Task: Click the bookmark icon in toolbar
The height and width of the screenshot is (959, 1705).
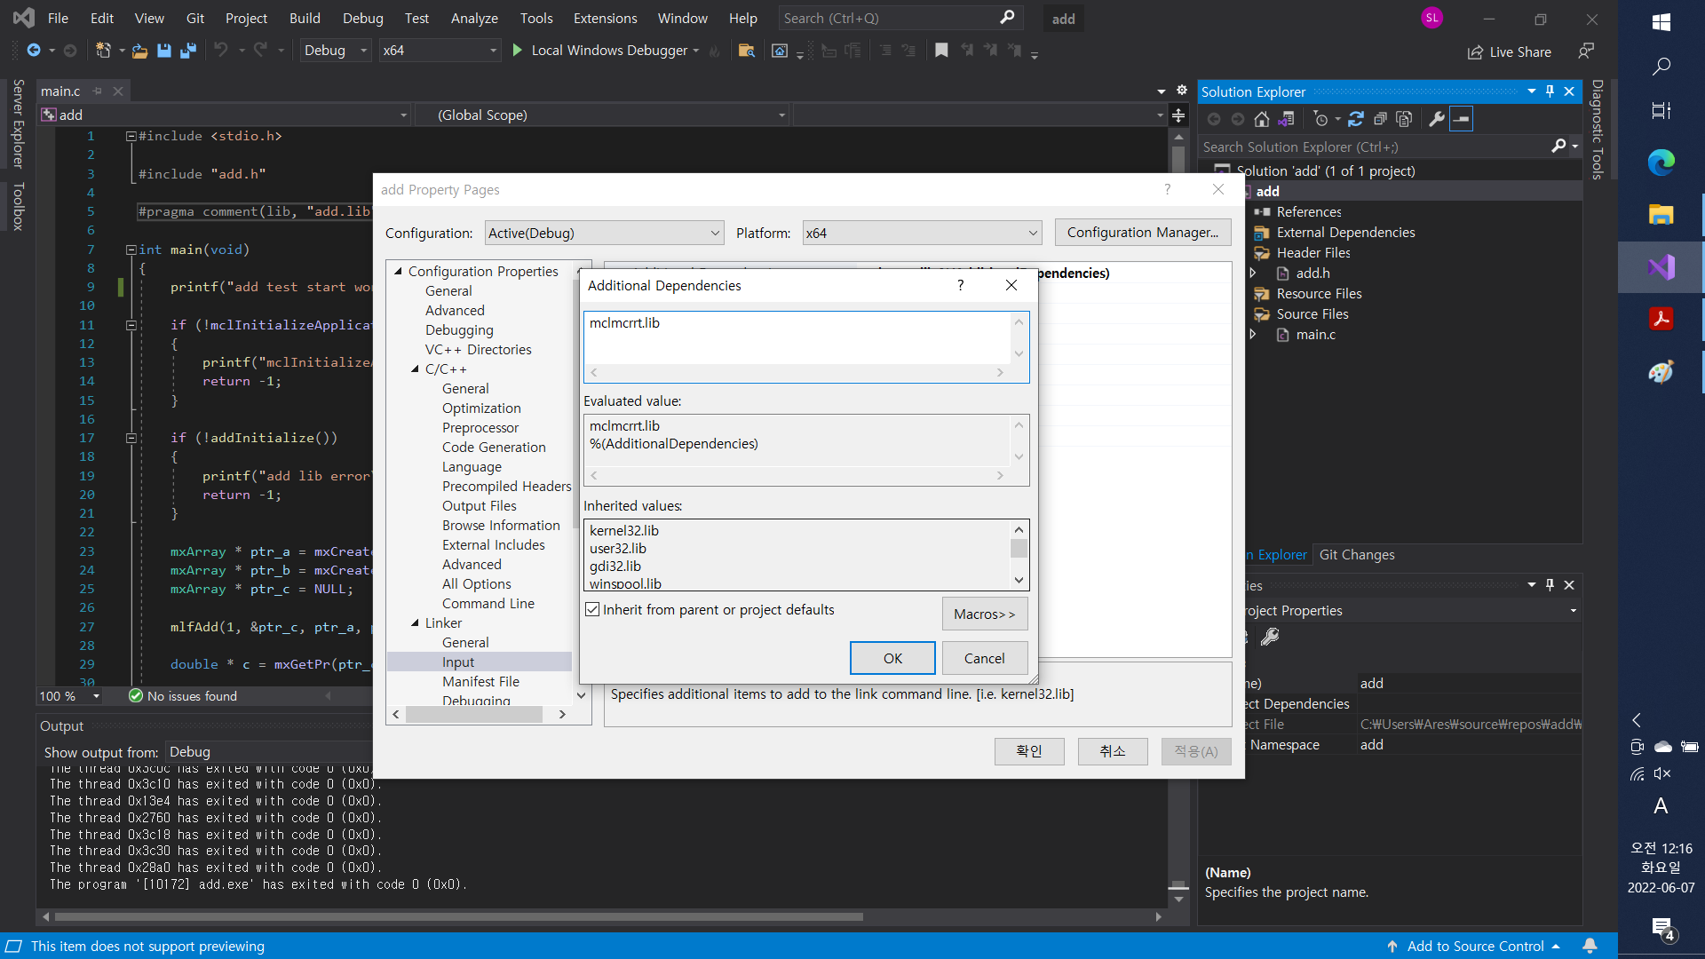Action: pyautogui.click(x=941, y=51)
